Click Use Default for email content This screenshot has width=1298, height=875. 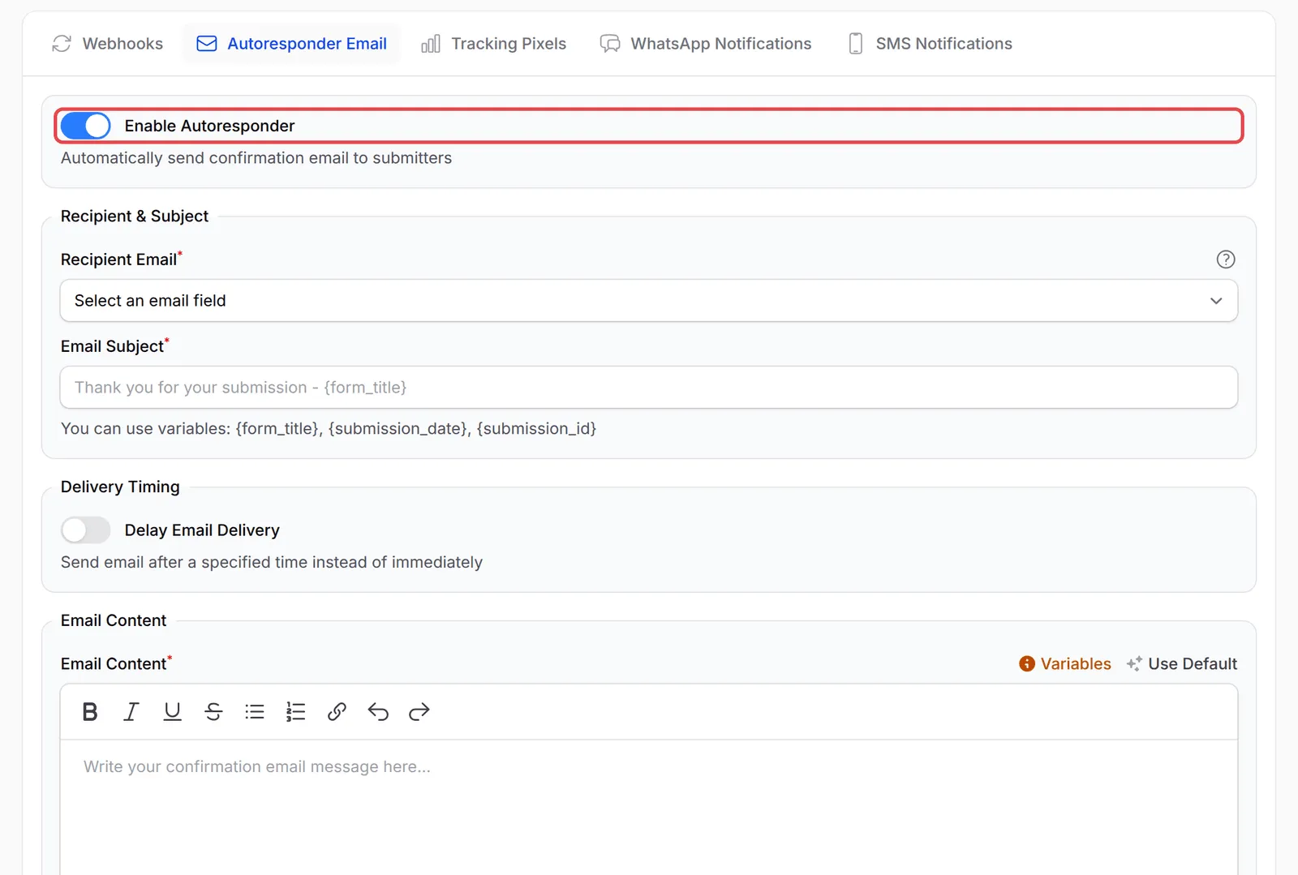[1182, 664]
